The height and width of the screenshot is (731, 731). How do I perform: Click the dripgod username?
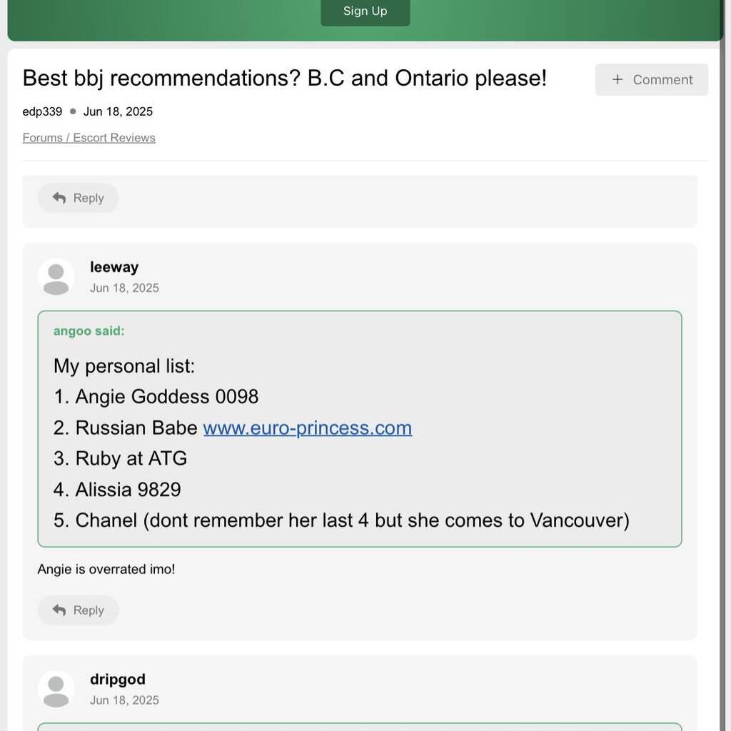tap(118, 680)
